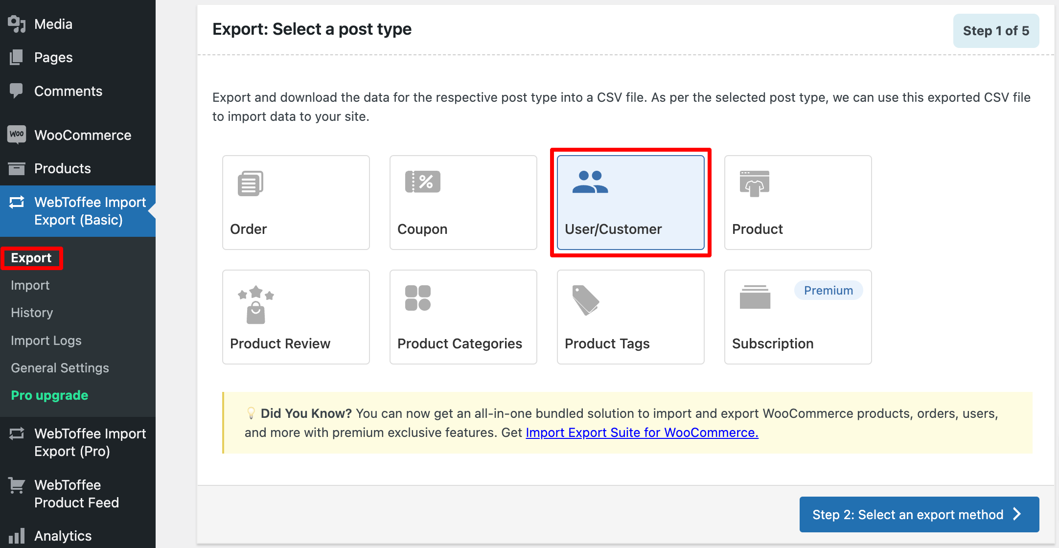Image resolution: width=1059 pixels, height=548 pixels.
Task: Choose the User/Customer post type card
Action: [631, 203]
